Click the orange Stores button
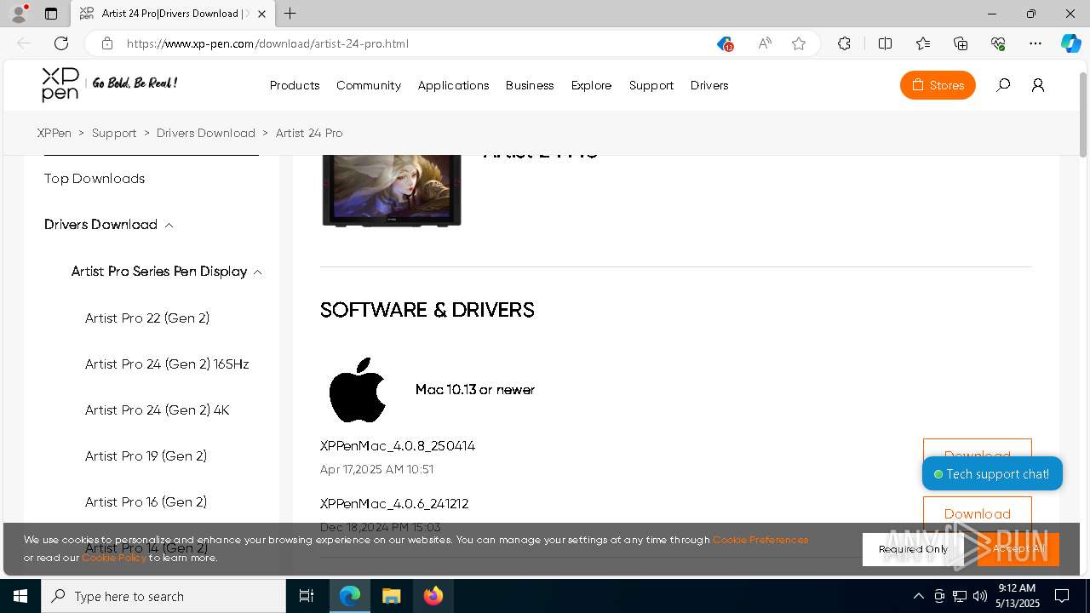The width and height of the screenshot is (1090, 613). click(x=938, y=85)
